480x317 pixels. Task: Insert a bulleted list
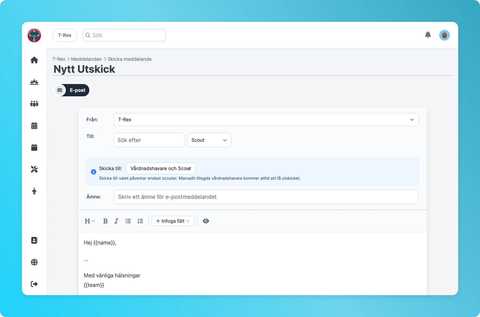128,221
